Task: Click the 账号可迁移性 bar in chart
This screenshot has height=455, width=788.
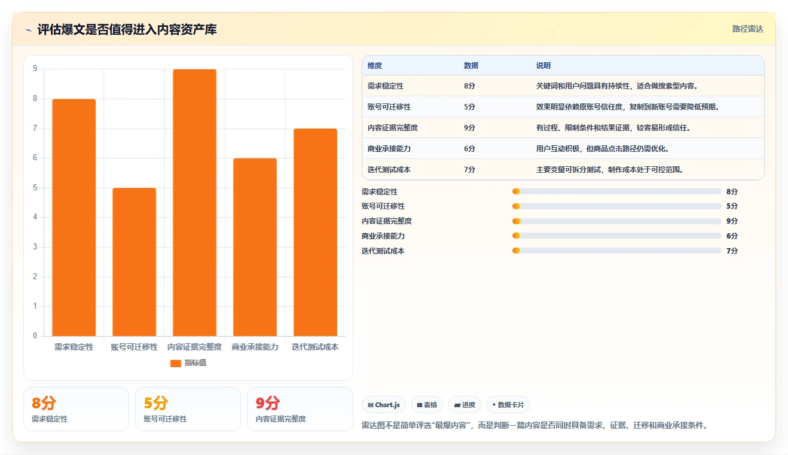Action: [134, 262]
